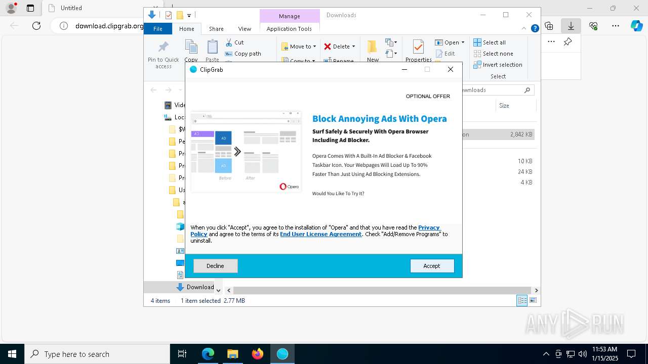Click the Task View taskbar icon

[182, 354]
